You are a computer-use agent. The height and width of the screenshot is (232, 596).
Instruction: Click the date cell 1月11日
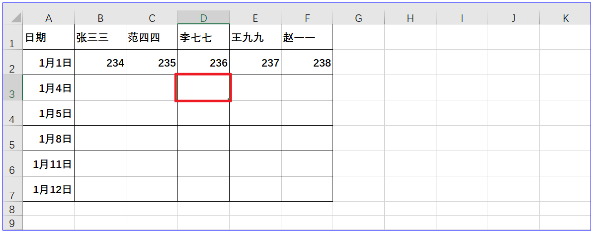point(48,163)
